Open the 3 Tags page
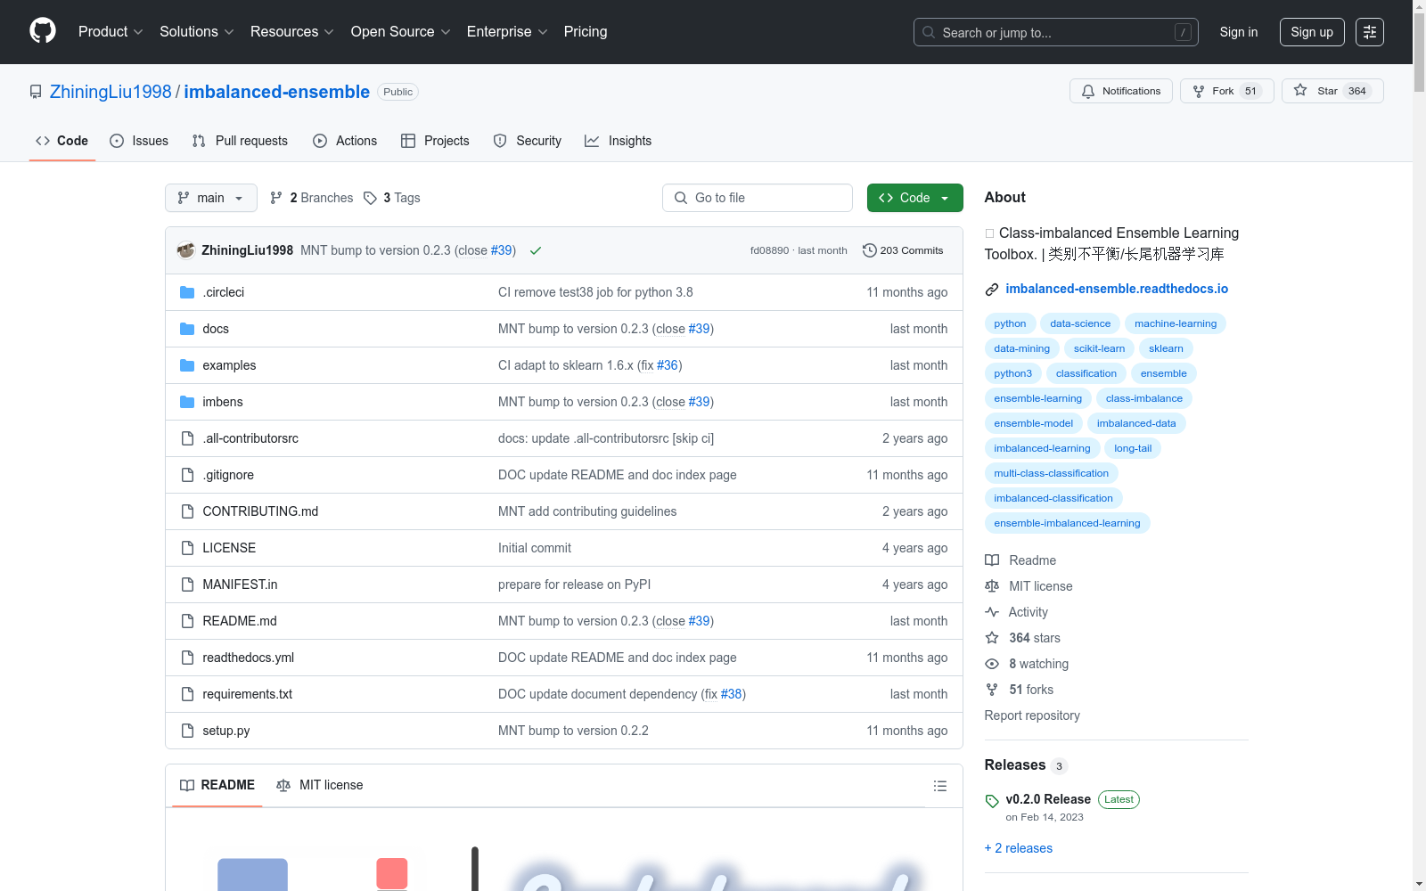 (392, 198)
